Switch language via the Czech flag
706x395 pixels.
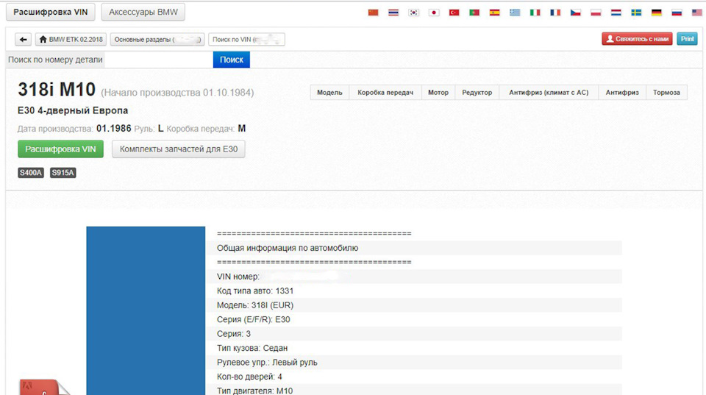(575, 13)
